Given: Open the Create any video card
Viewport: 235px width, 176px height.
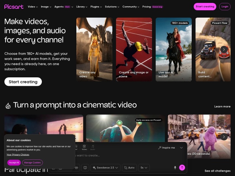Looking at the screenshot, I should [94, 49].
